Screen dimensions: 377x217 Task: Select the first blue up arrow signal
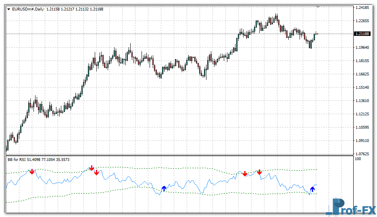coord(164,188)
